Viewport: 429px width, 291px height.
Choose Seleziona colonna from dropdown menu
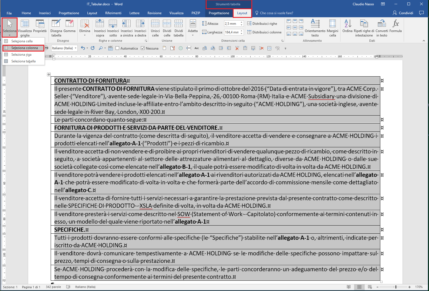click(x=24, y=48)
